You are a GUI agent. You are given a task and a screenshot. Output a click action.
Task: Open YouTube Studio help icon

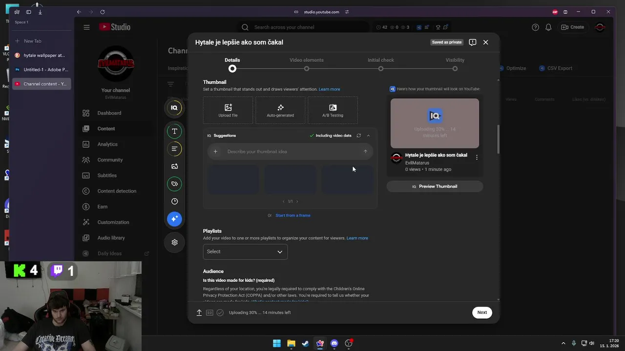(x=535, y=27)
